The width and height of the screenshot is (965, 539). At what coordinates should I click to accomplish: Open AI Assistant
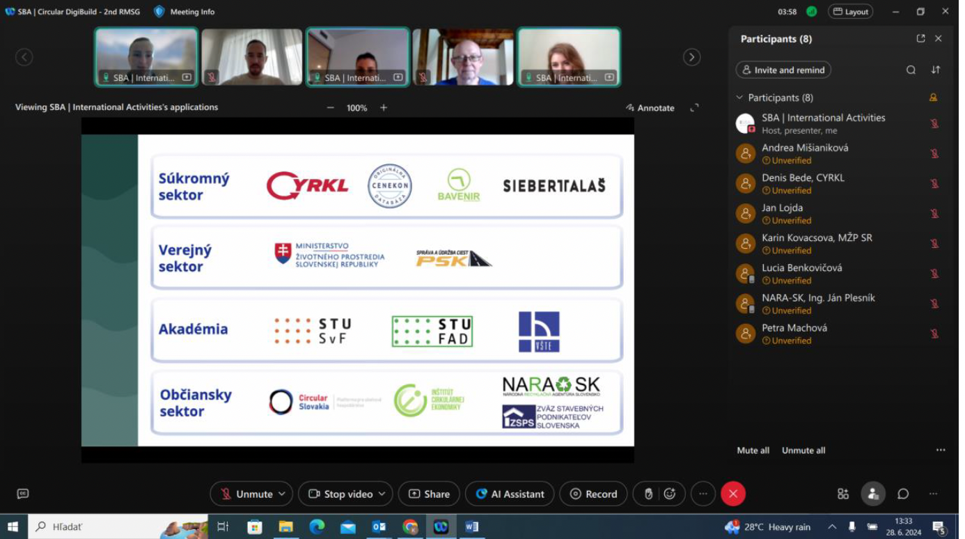pos(510,494)
